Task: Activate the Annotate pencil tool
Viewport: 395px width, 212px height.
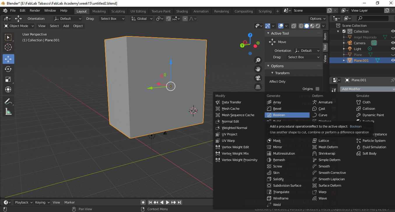Action: (x=8, y=102)
